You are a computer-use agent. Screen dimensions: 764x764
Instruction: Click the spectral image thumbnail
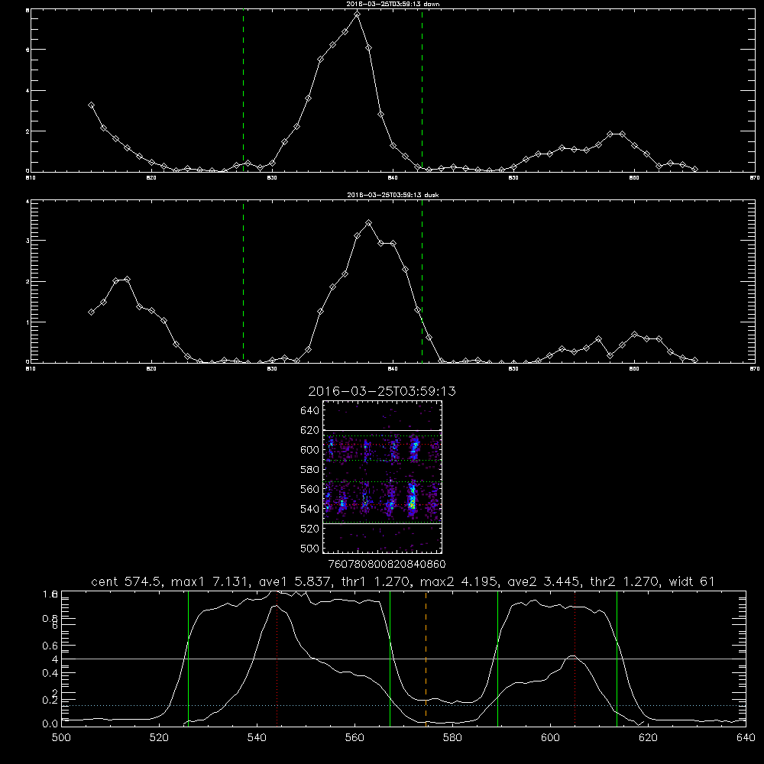[x=382, y=477]
